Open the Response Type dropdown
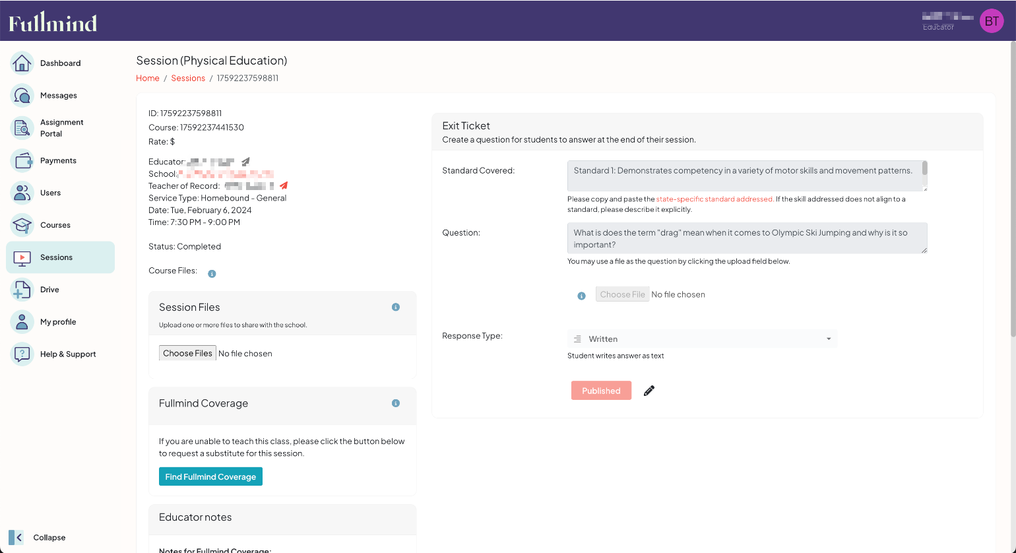 [x=702, y=339]
